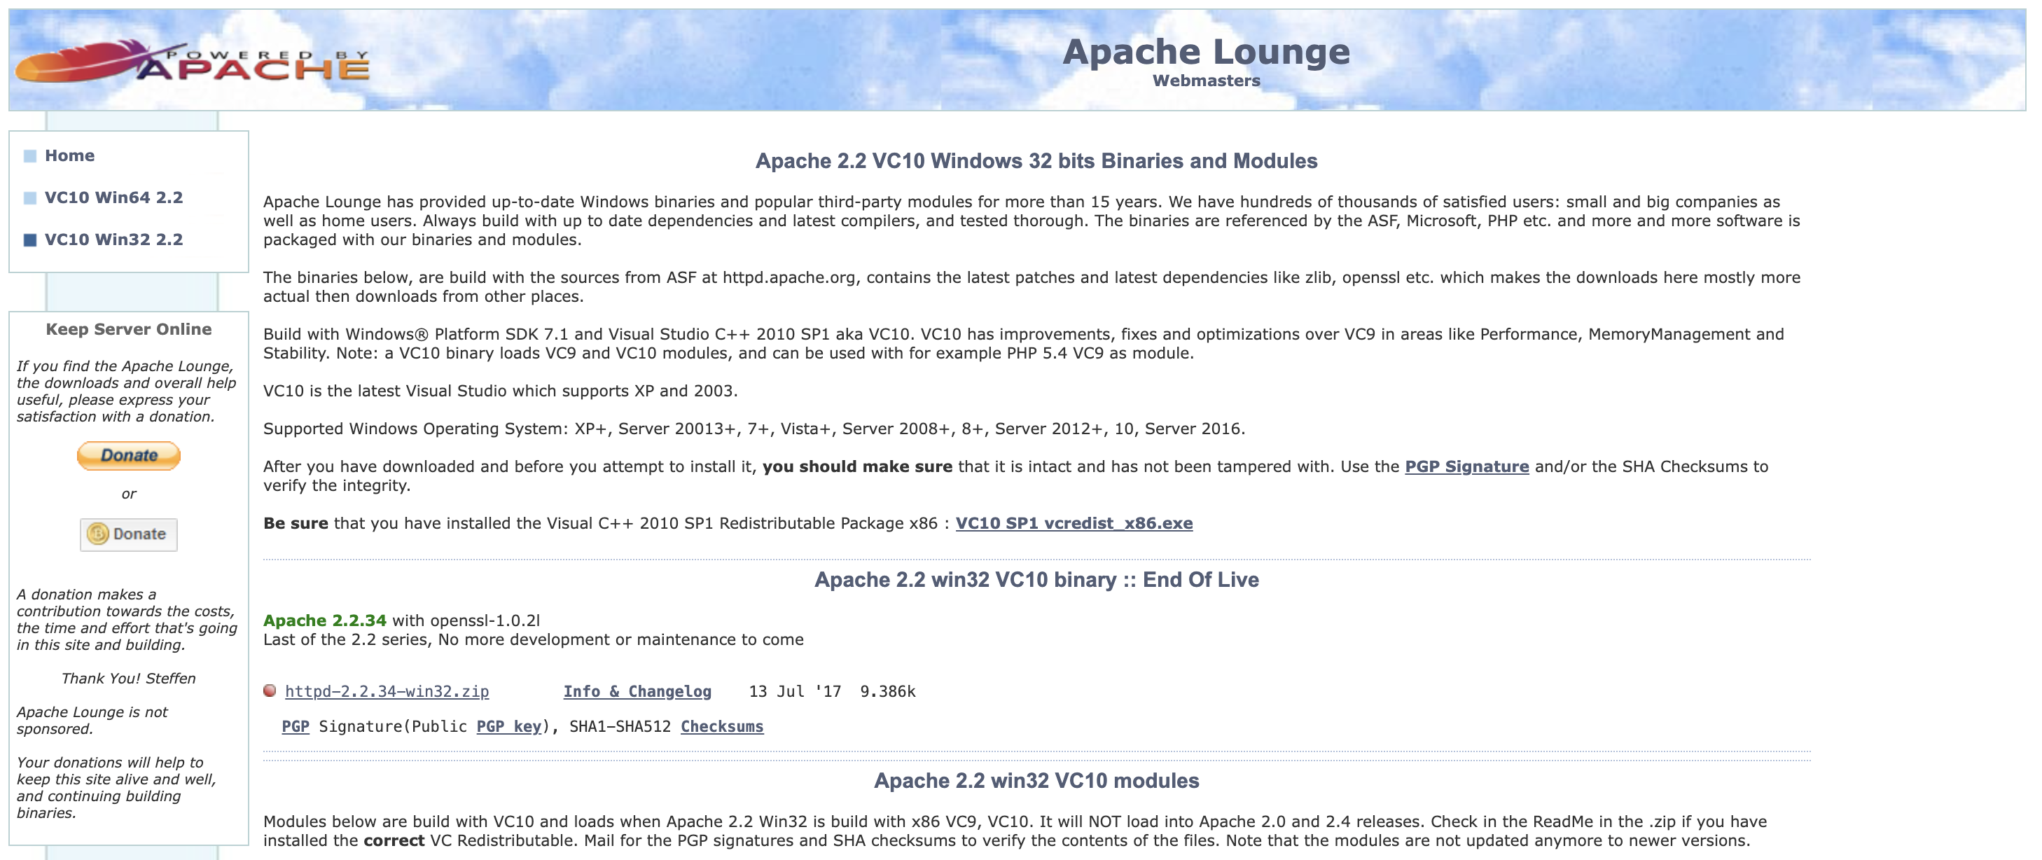
Task: Open the SHA Checksums link
Action: click(x=722, y=727)
